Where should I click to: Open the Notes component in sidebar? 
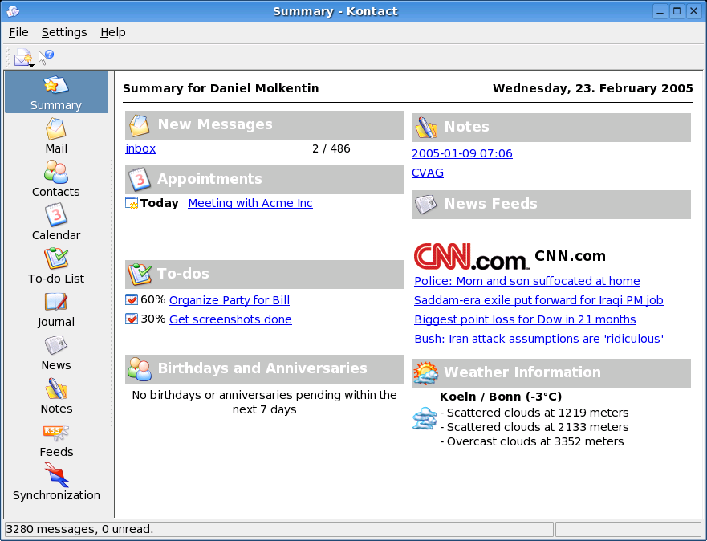click(x=56, y=396)
